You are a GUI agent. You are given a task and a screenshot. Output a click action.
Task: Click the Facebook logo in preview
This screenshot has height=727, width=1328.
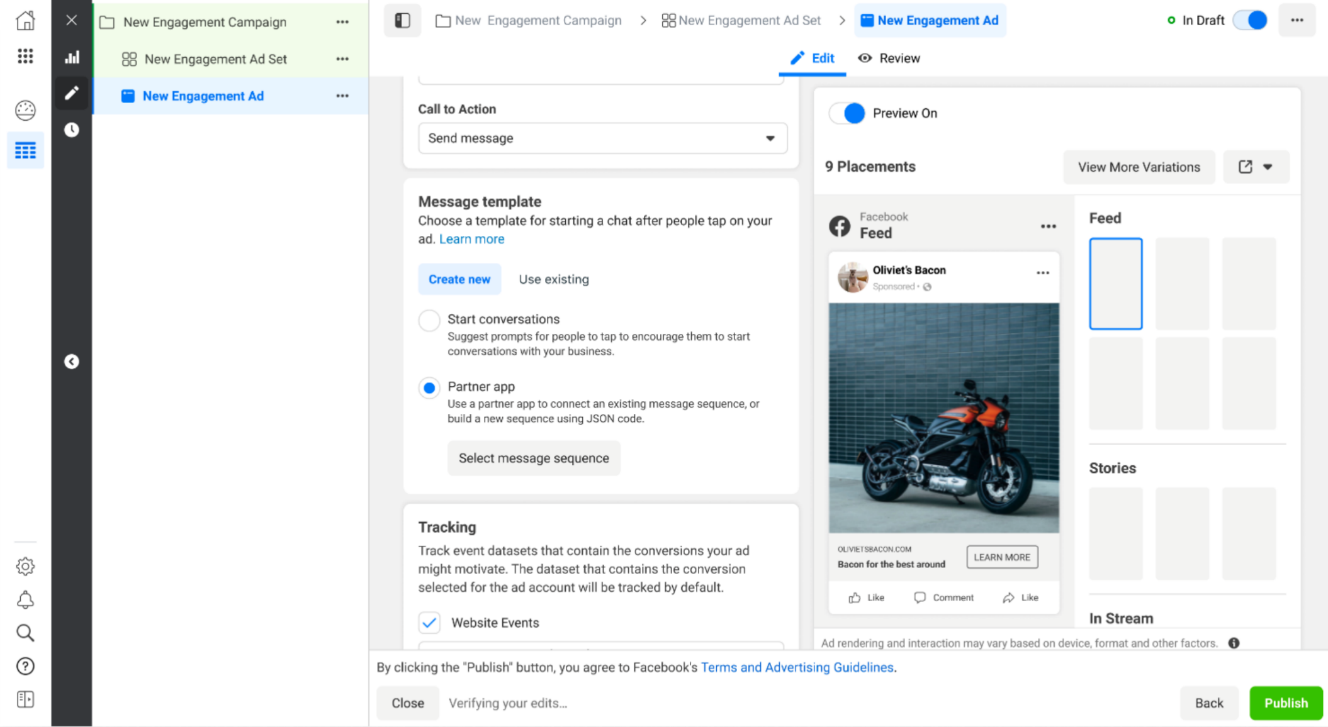840,226
